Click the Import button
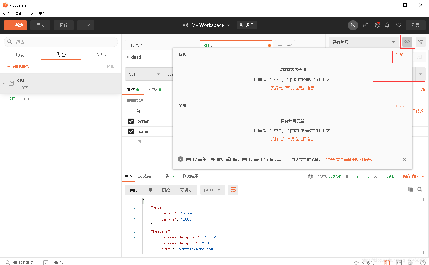The image size is (429, 265). tap(40, 25)
